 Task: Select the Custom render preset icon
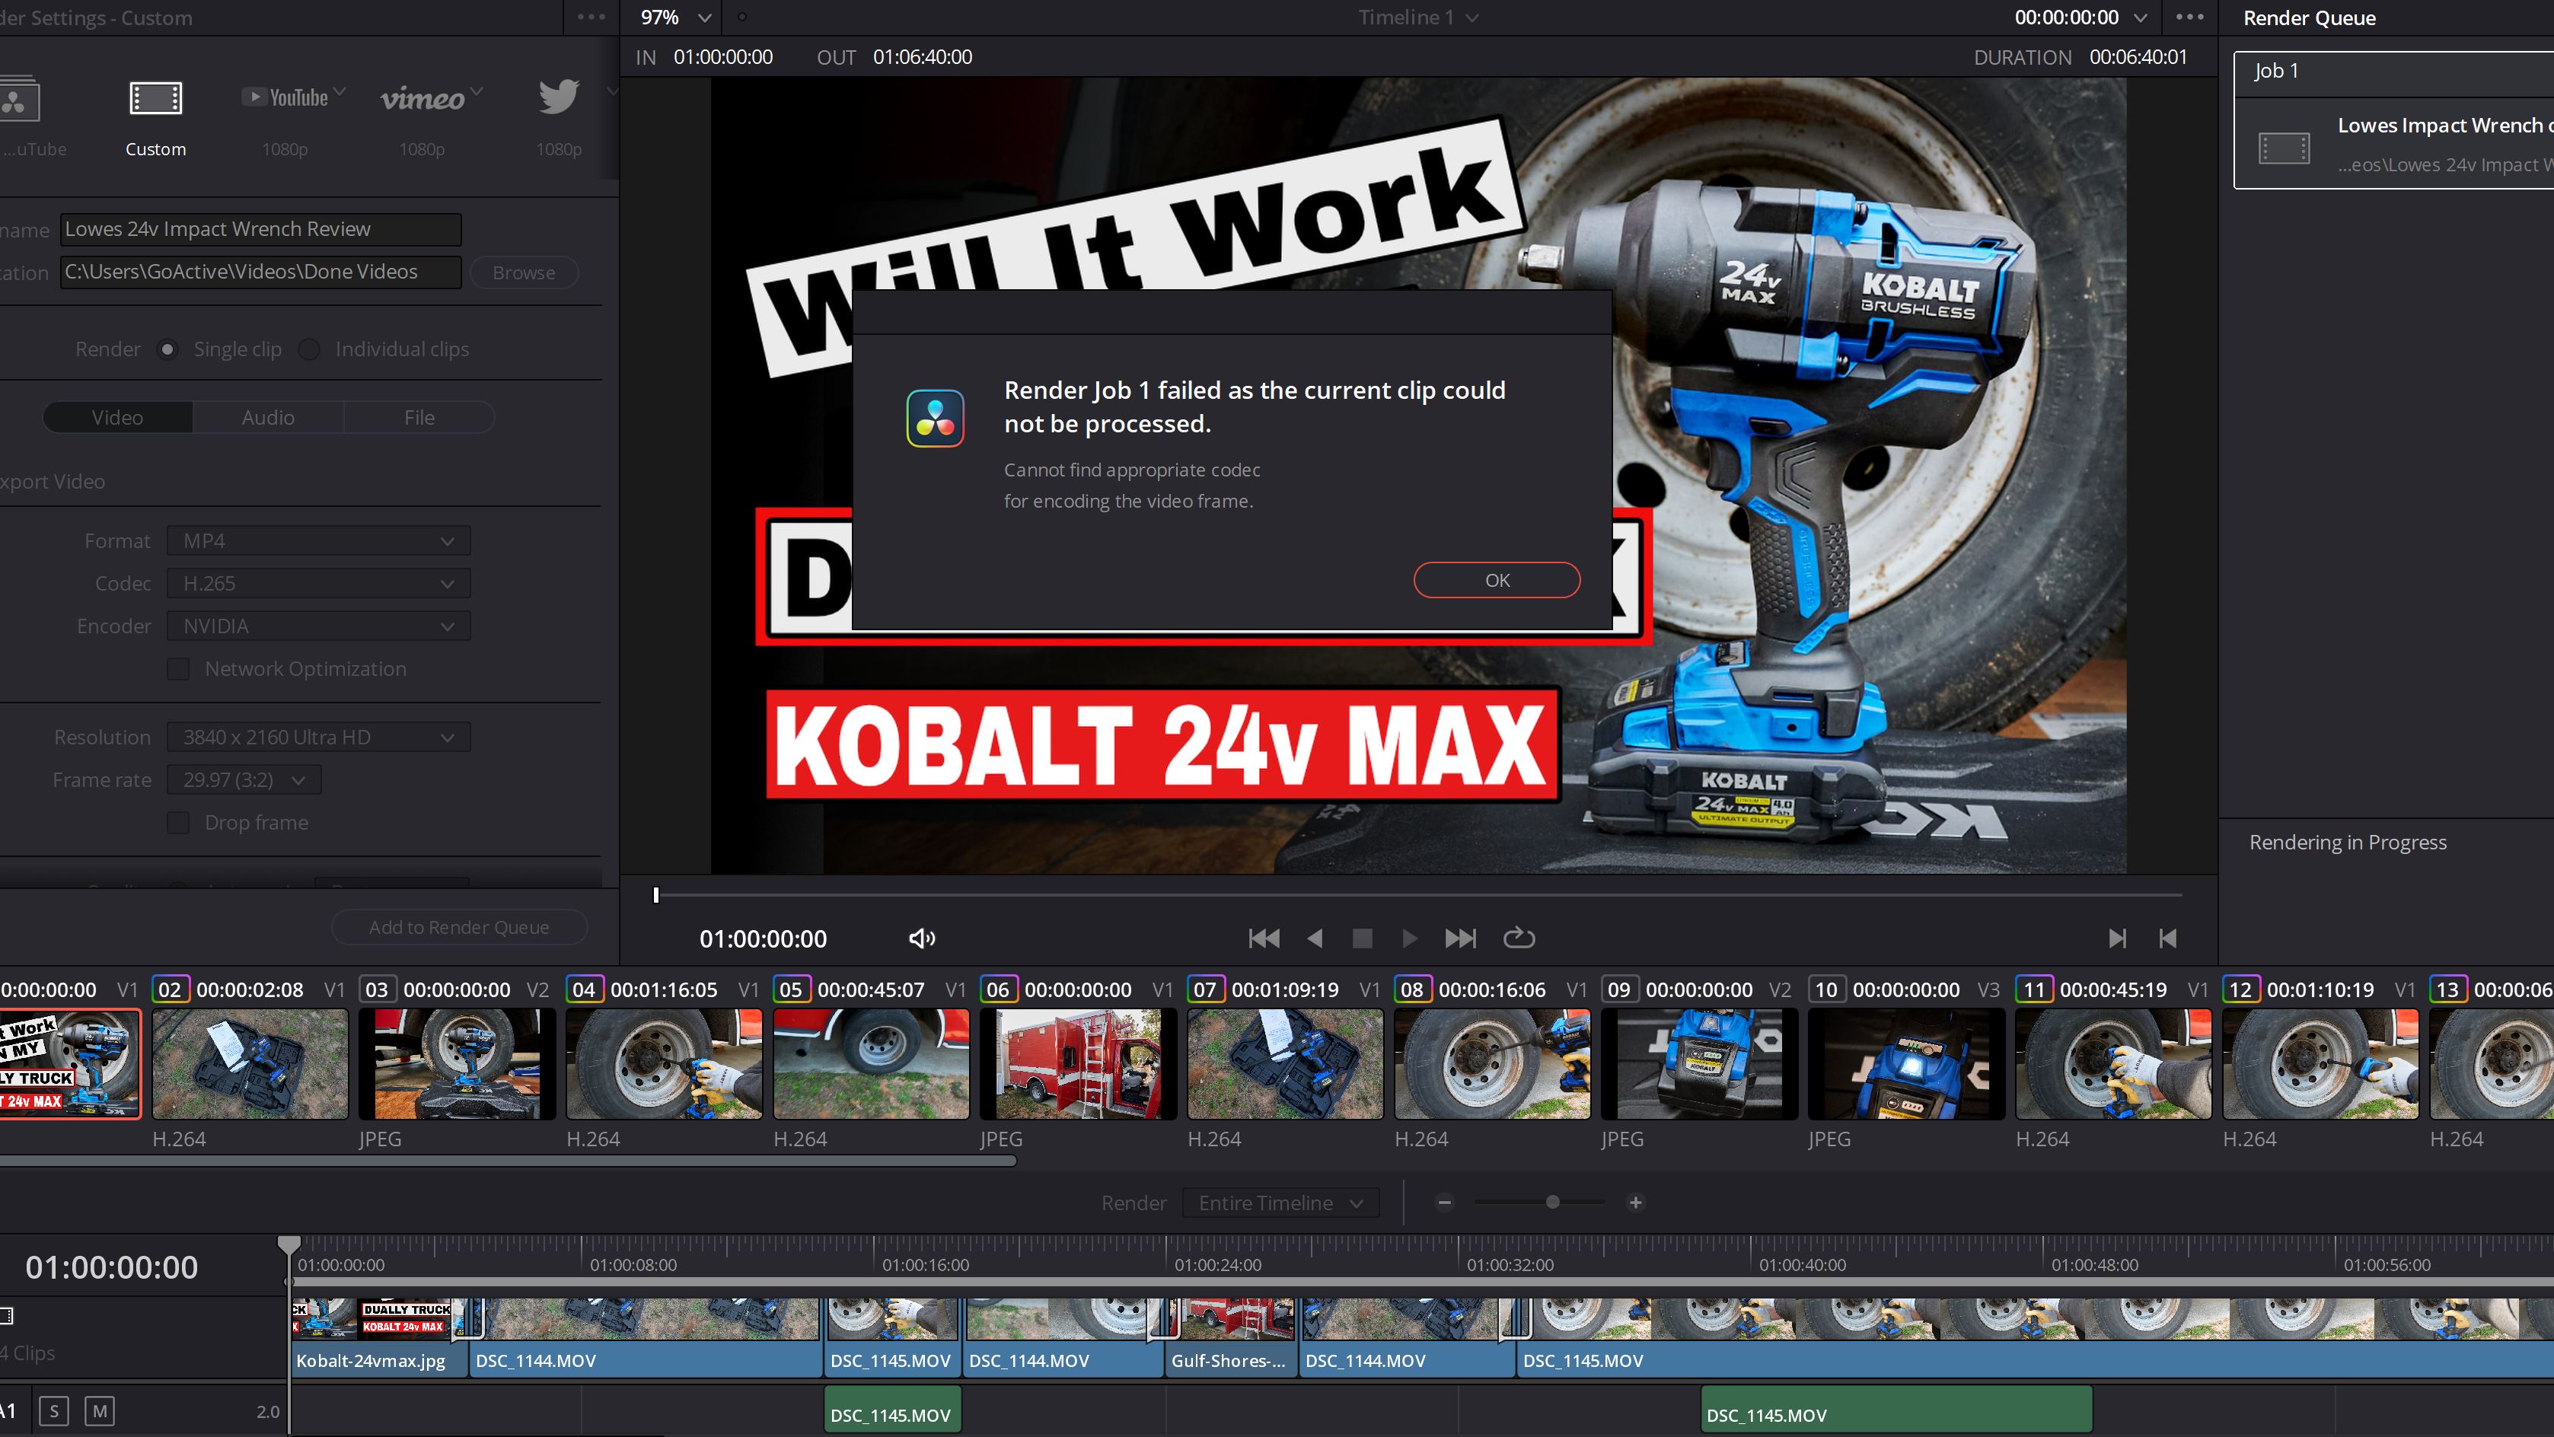click(155, 98)
